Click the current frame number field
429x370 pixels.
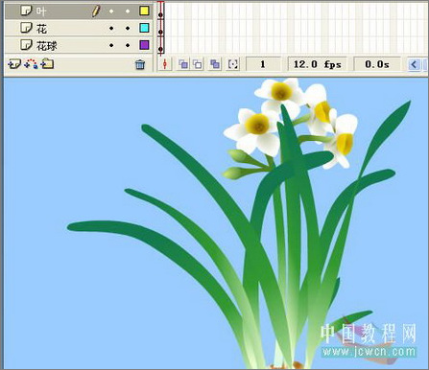tap(263, 64)
